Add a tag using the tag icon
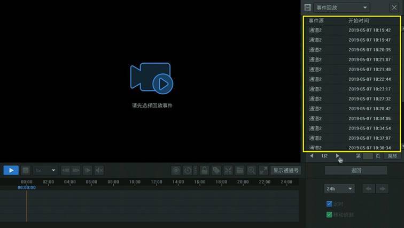404x228 pixels. pyautogui.click(x=216, y=171)
